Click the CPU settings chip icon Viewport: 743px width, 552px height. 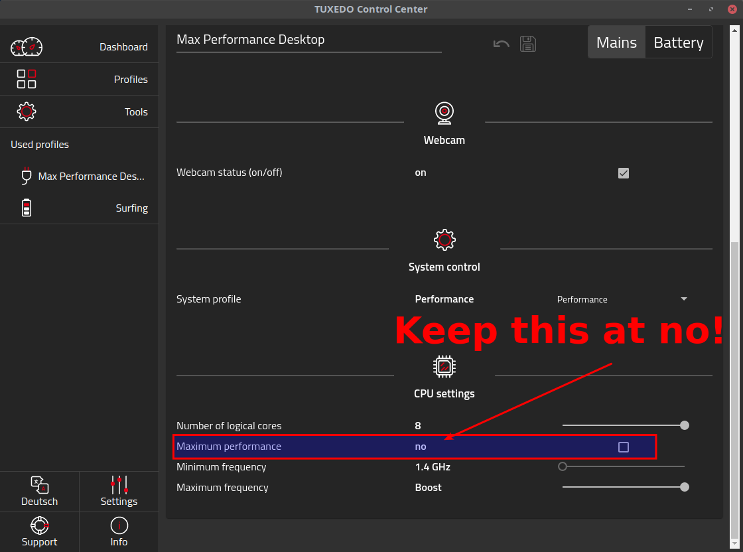[444, 367]
